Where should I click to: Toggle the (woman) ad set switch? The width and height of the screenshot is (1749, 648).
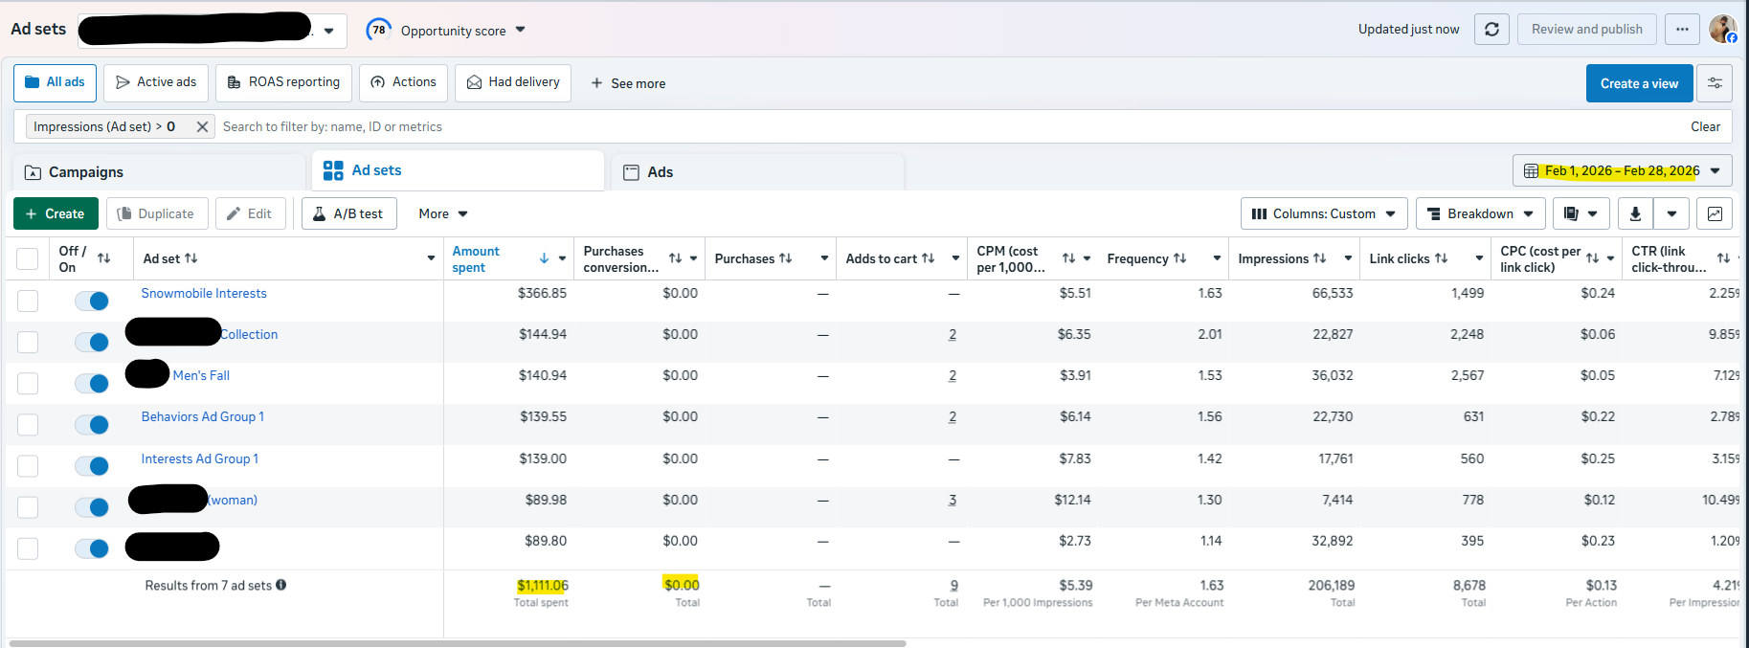point(92,507)
